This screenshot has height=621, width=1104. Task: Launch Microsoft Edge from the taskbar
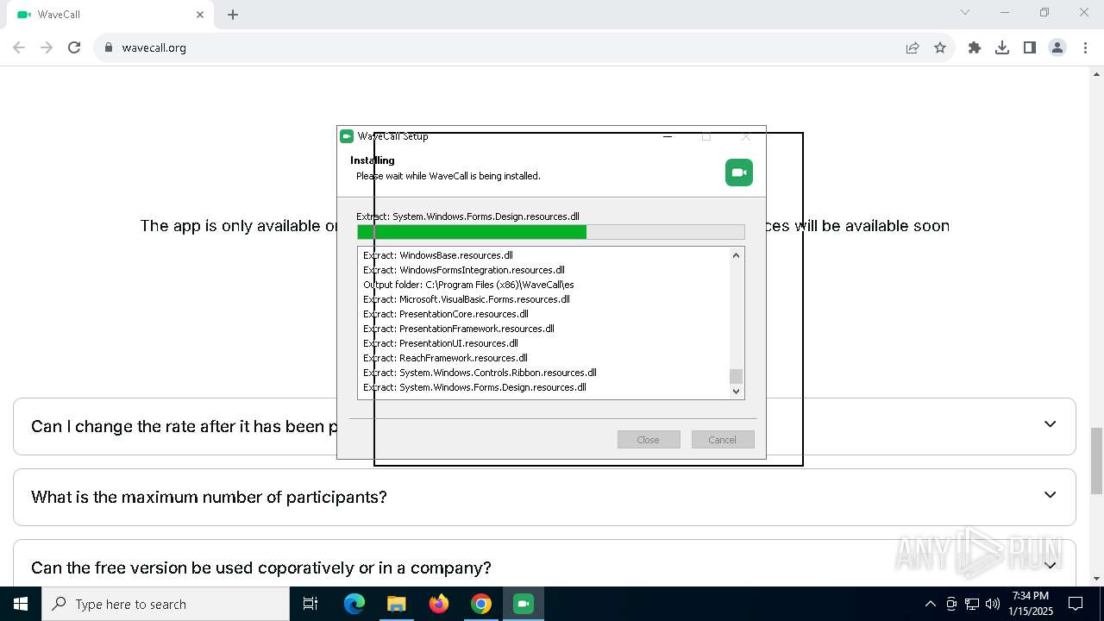coord(354,604)
